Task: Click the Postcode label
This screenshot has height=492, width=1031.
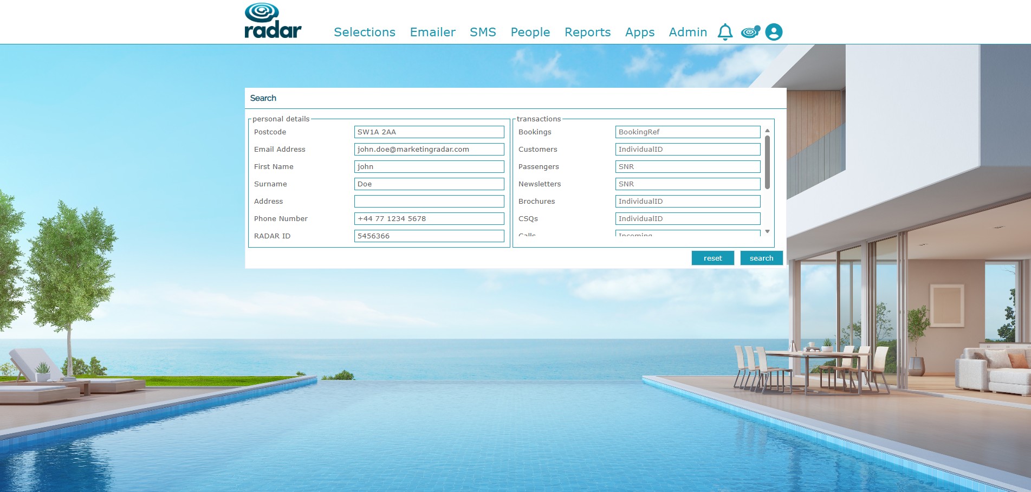Action: click(x=270, y=132)
